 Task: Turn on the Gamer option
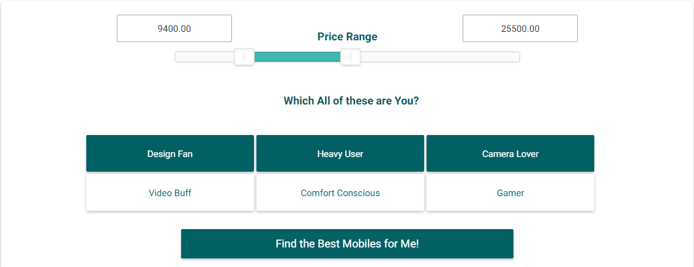pyautogui.click(x=510, y=193)
